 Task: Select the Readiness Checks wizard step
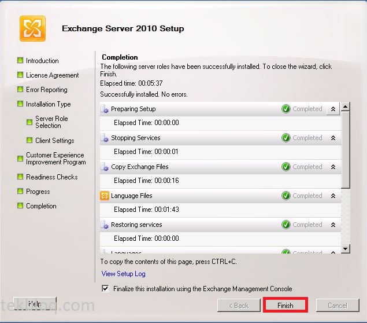(x=51, y=177)
